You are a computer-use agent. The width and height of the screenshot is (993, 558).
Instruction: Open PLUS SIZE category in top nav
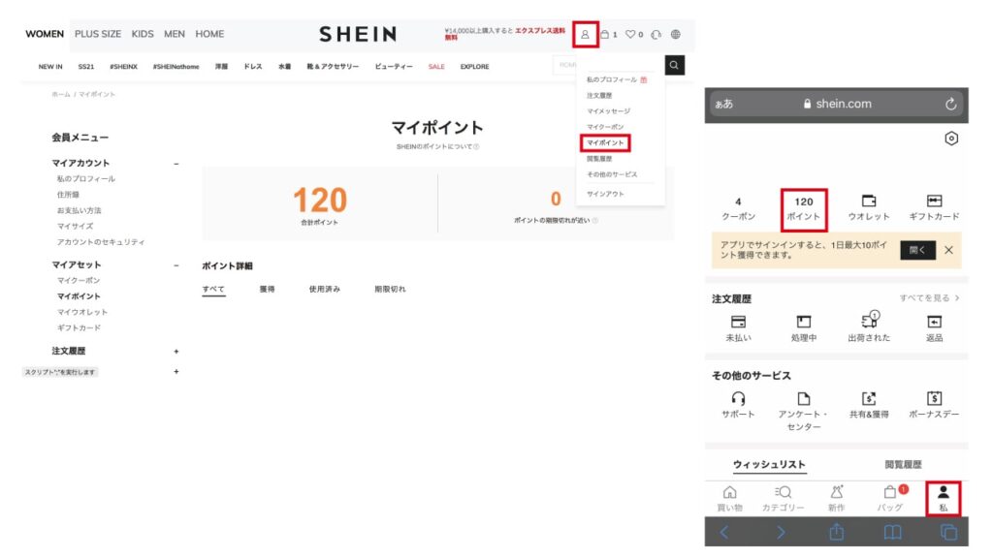pyautogui.click(x=98, y=34)
